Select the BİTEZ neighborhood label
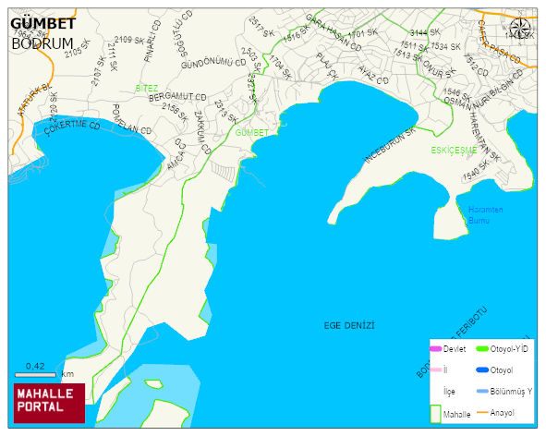Image resolution: width=546 pixels, height=436 pixels. click(x=147, y=89)
